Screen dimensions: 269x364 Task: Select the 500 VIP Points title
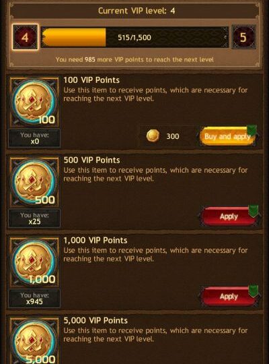coord(91,160)
